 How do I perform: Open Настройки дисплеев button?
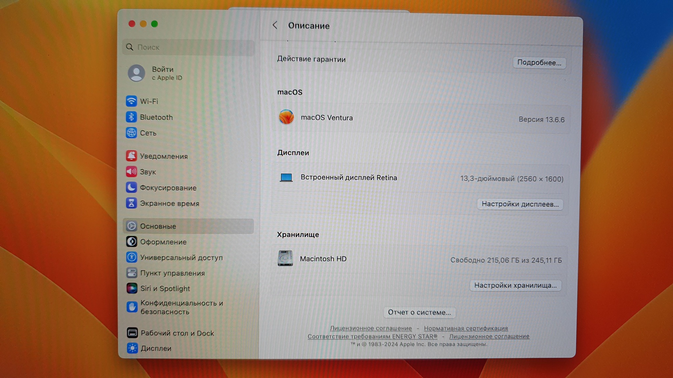click(520, 204)
